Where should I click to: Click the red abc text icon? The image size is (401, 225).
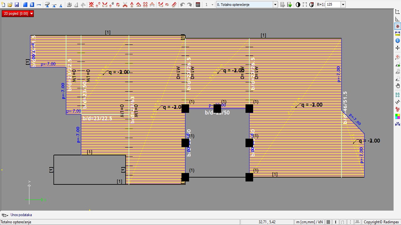click(398, 109)
